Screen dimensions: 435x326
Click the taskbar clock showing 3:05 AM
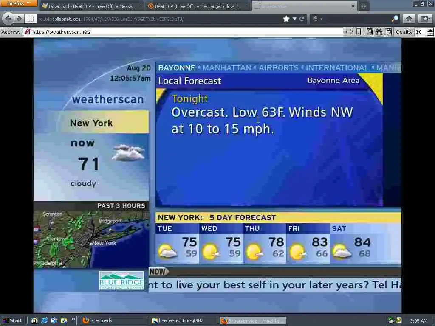[418, 321]
